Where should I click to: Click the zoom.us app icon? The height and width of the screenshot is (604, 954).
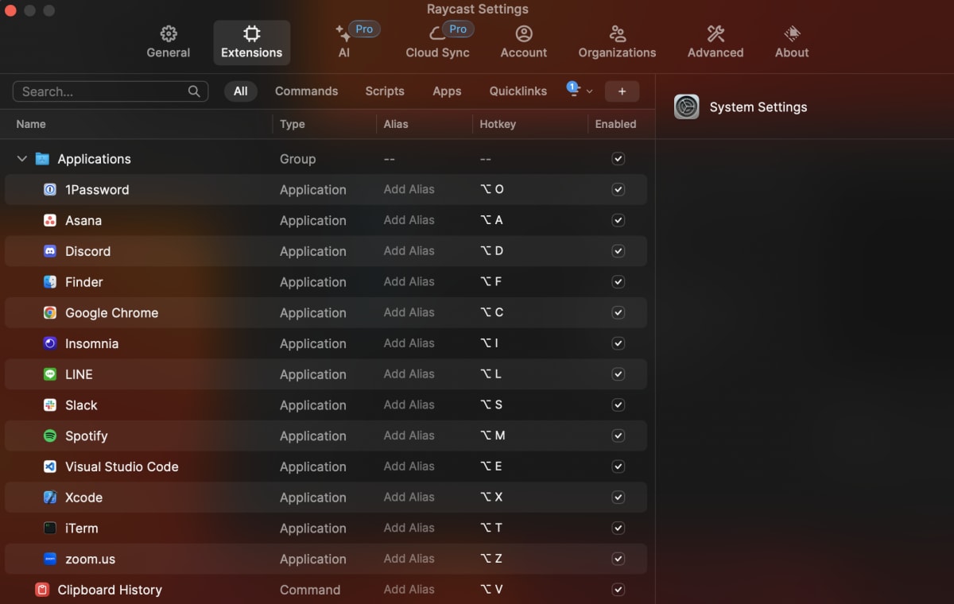click(x=50, y=559)
